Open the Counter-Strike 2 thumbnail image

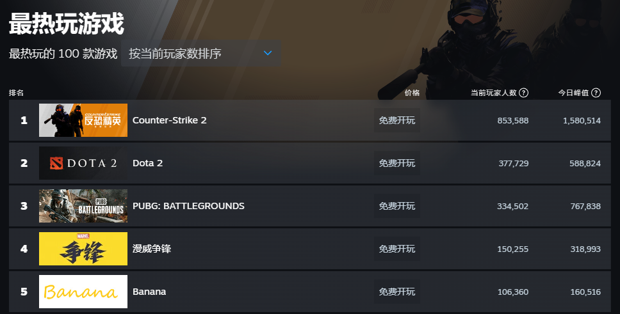pyautogui.click(x=83, y=120)
